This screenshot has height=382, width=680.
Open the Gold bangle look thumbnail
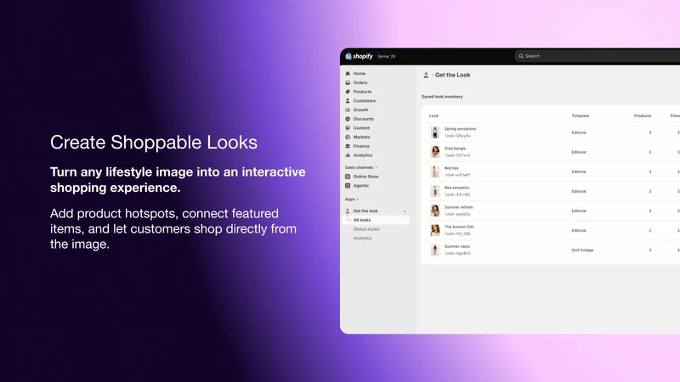pyautogui.click(x=434, y=152)
